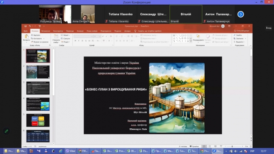Select slide 2 thumbnail

point(38,72)
